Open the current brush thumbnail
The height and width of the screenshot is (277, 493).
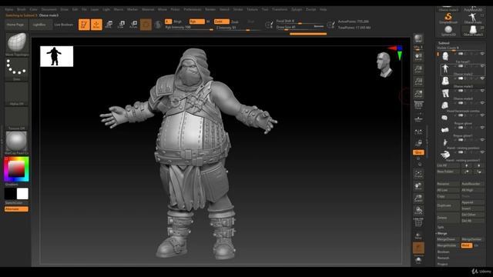(17, 43)
